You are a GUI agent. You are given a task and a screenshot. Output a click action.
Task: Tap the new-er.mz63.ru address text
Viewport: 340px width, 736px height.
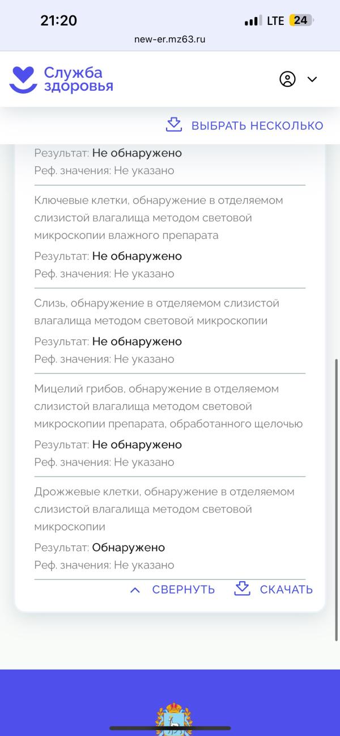(x=170, y=40)
